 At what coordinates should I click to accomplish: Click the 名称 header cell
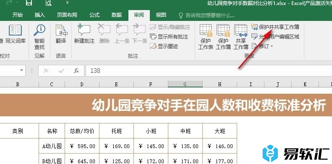52,131
